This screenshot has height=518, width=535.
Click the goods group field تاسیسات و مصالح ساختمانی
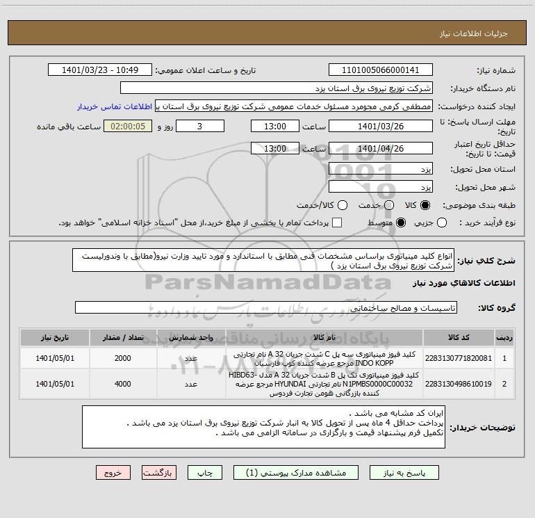point(266,307)
